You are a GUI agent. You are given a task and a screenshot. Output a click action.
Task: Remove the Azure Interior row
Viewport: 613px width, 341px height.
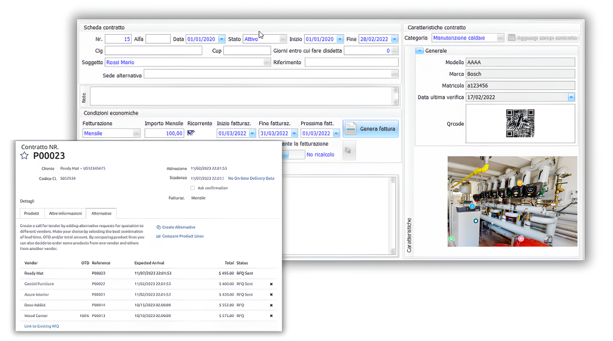click(x=271, y=294)
